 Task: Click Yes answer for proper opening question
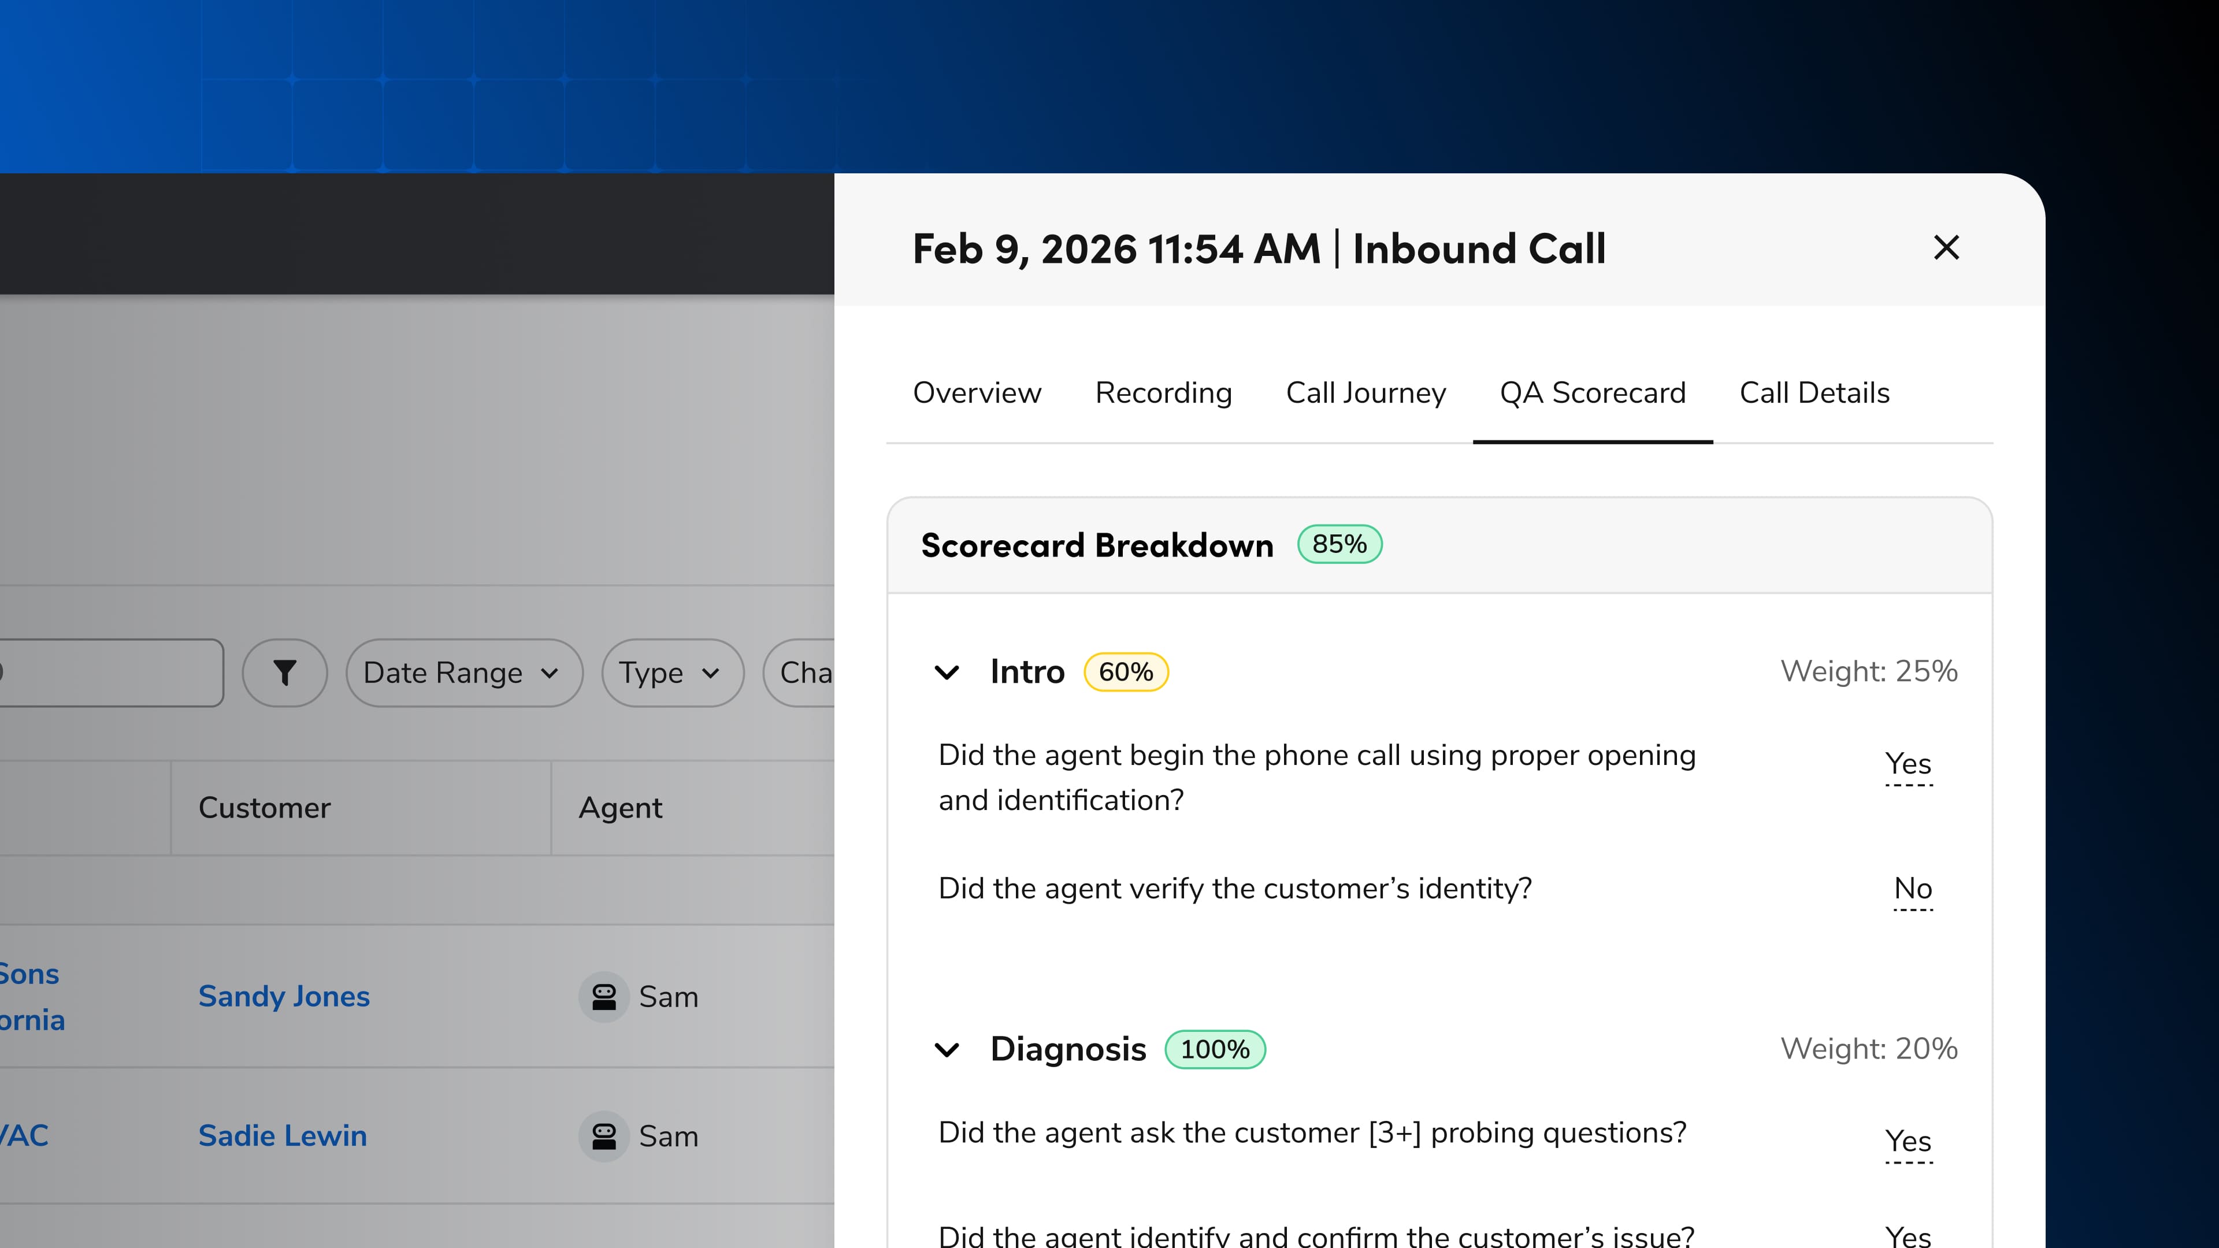tap(1908, 764)
